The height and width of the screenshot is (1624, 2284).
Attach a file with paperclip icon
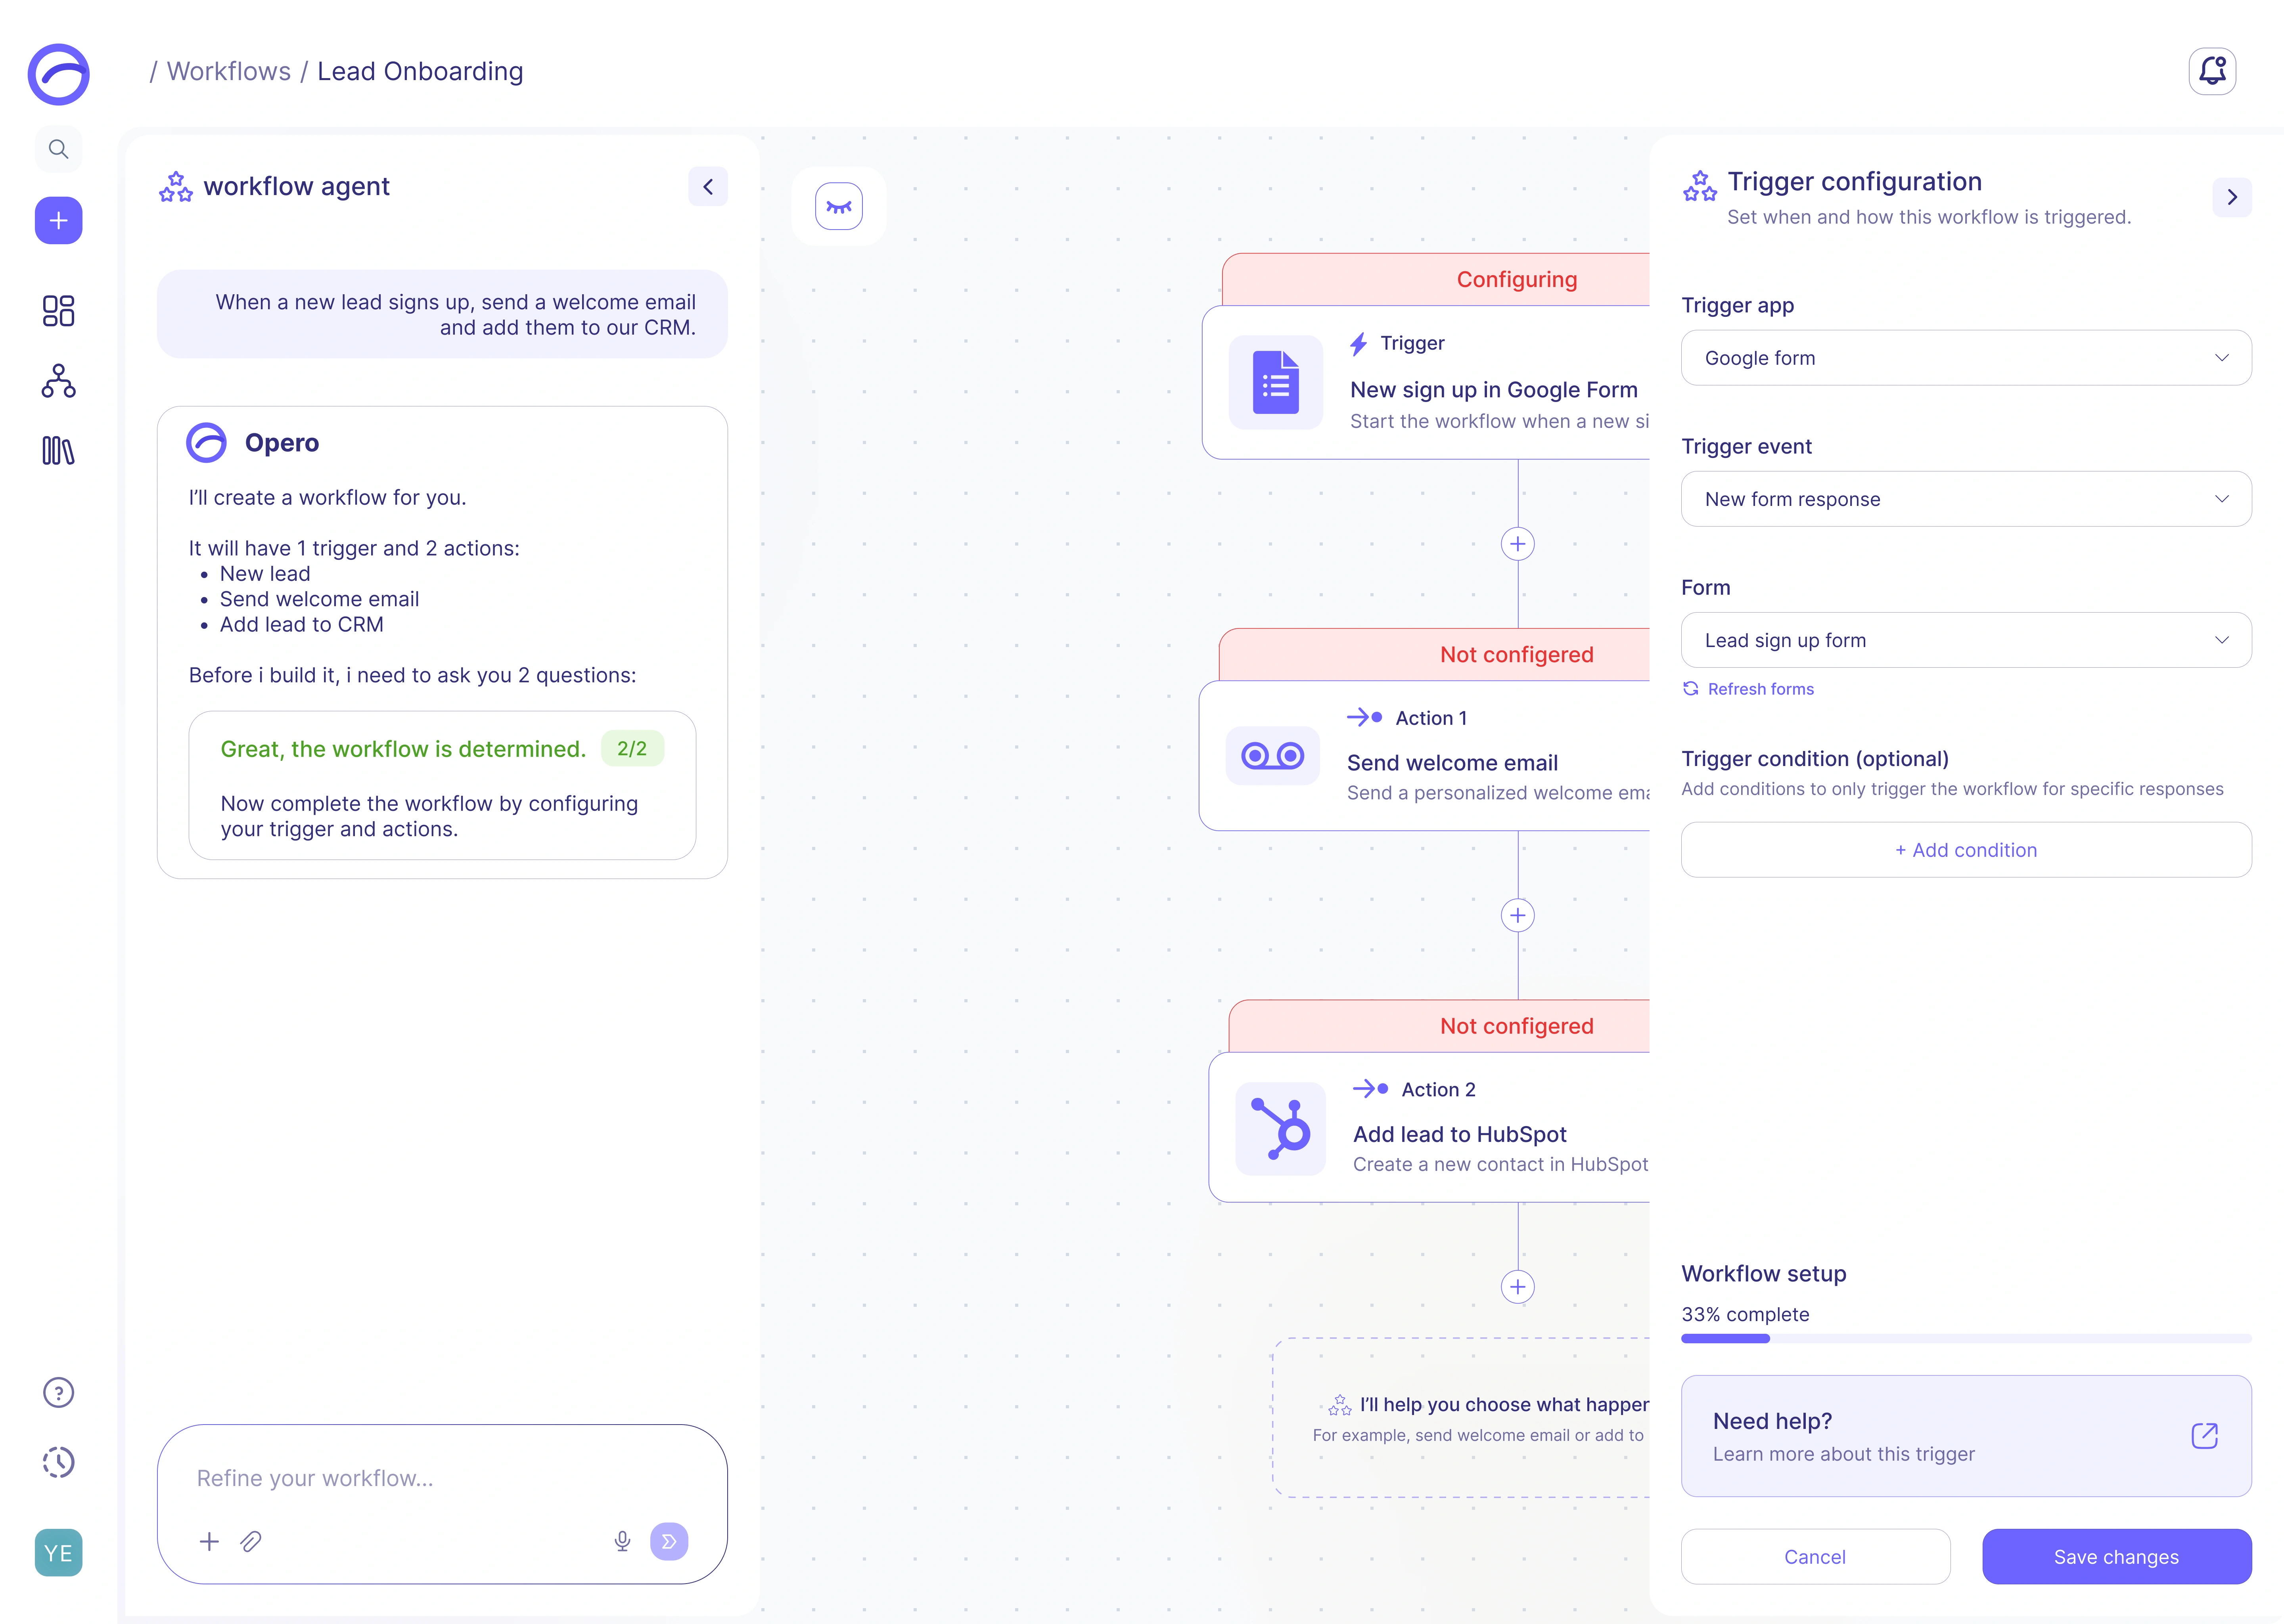251,1542
